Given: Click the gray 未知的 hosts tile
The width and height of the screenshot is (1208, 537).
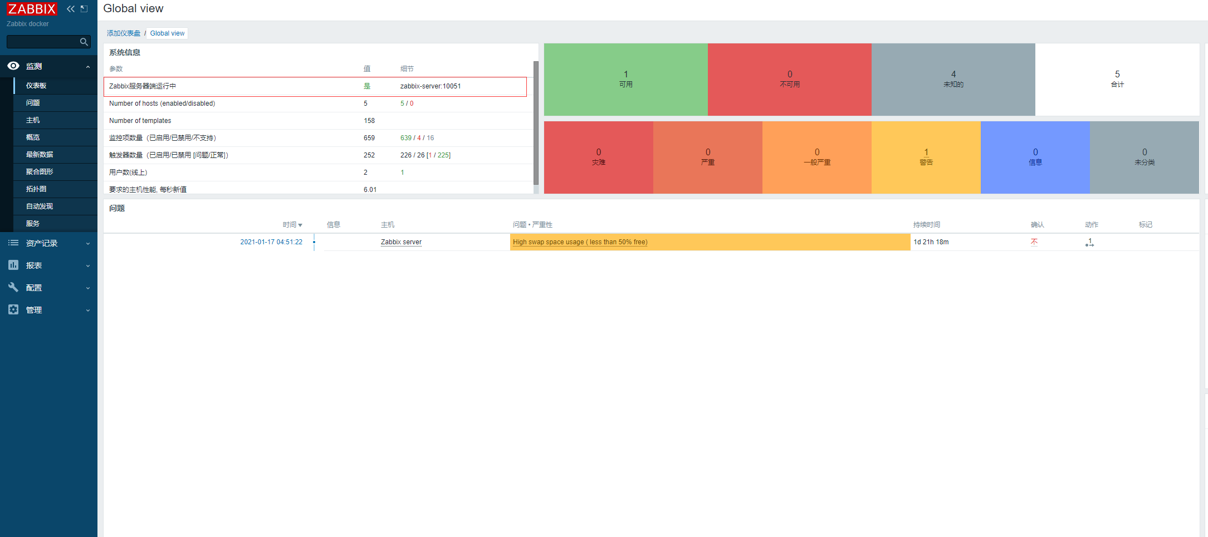Looking at the screenshot, I should [953, 80].
